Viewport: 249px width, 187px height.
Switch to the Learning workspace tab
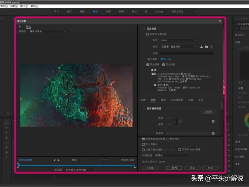159,12
